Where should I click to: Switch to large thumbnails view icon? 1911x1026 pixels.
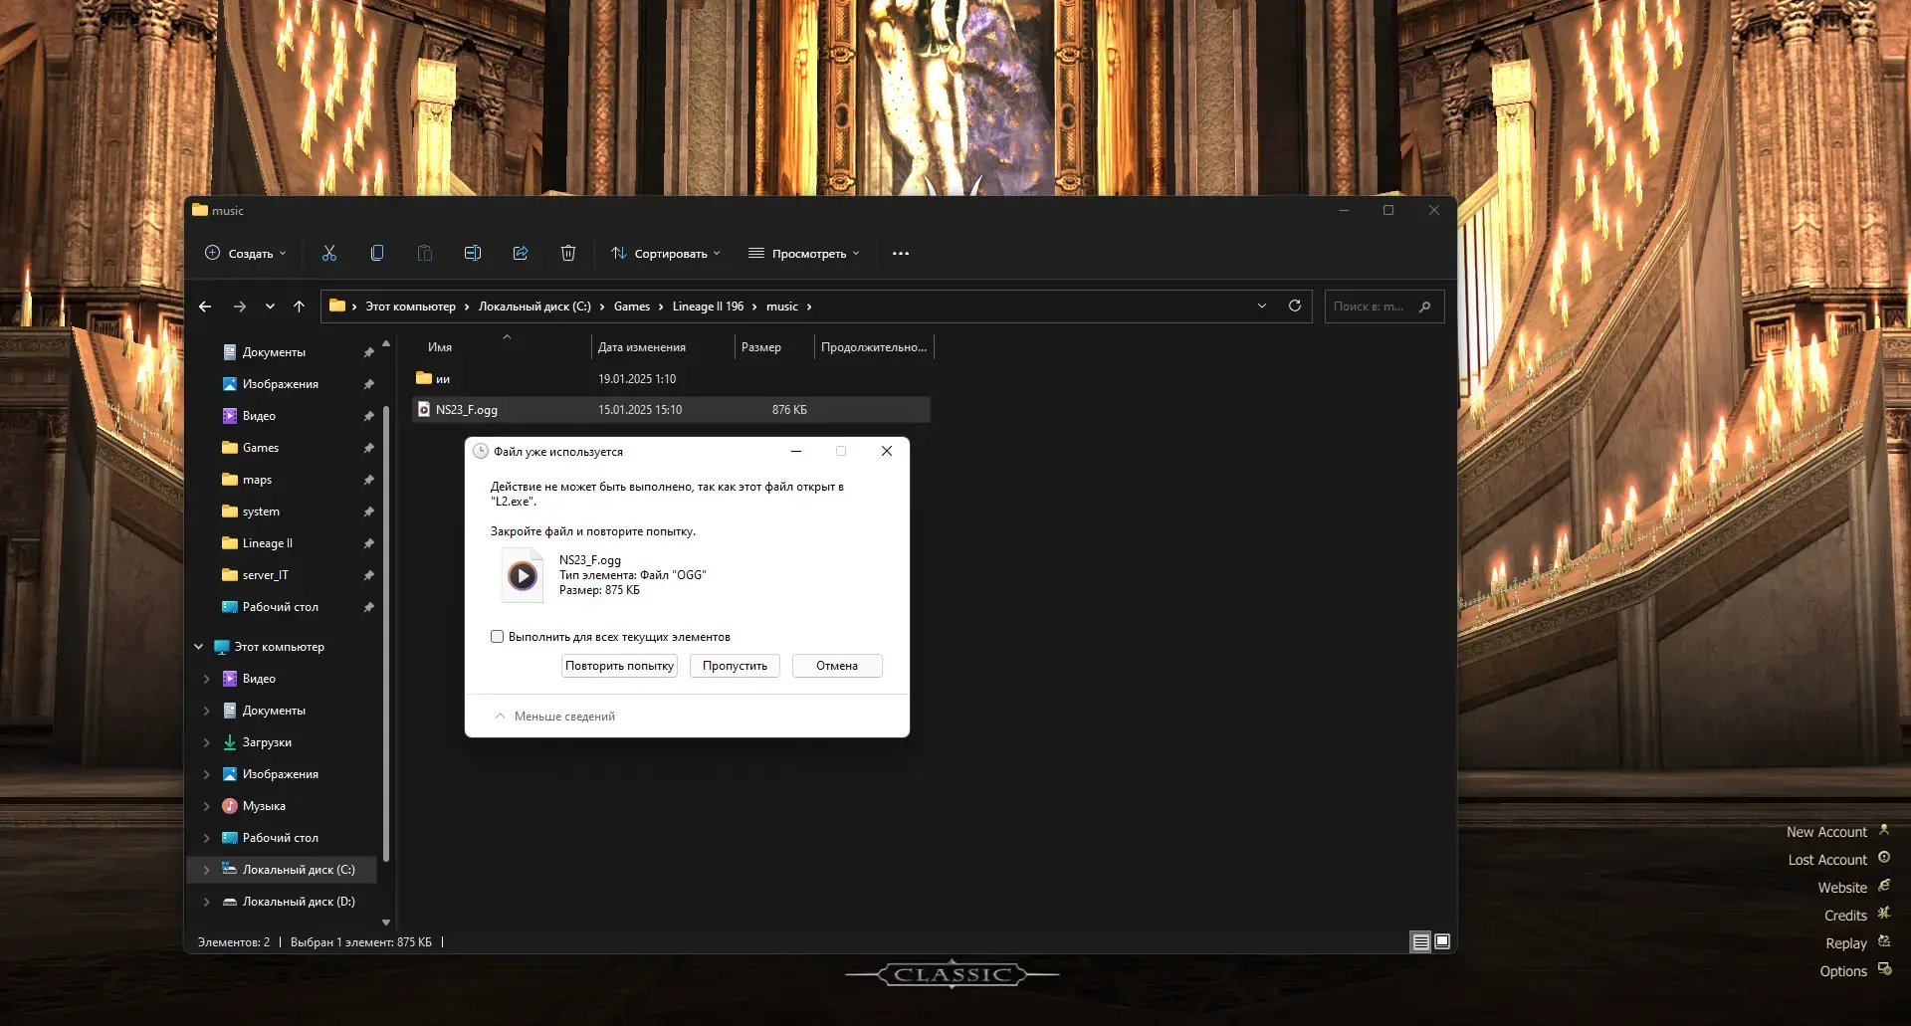1442,941
